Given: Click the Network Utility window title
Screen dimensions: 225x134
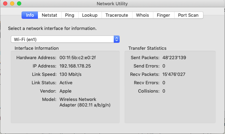Looking at the screenshot, I should (x=112, y=3).
